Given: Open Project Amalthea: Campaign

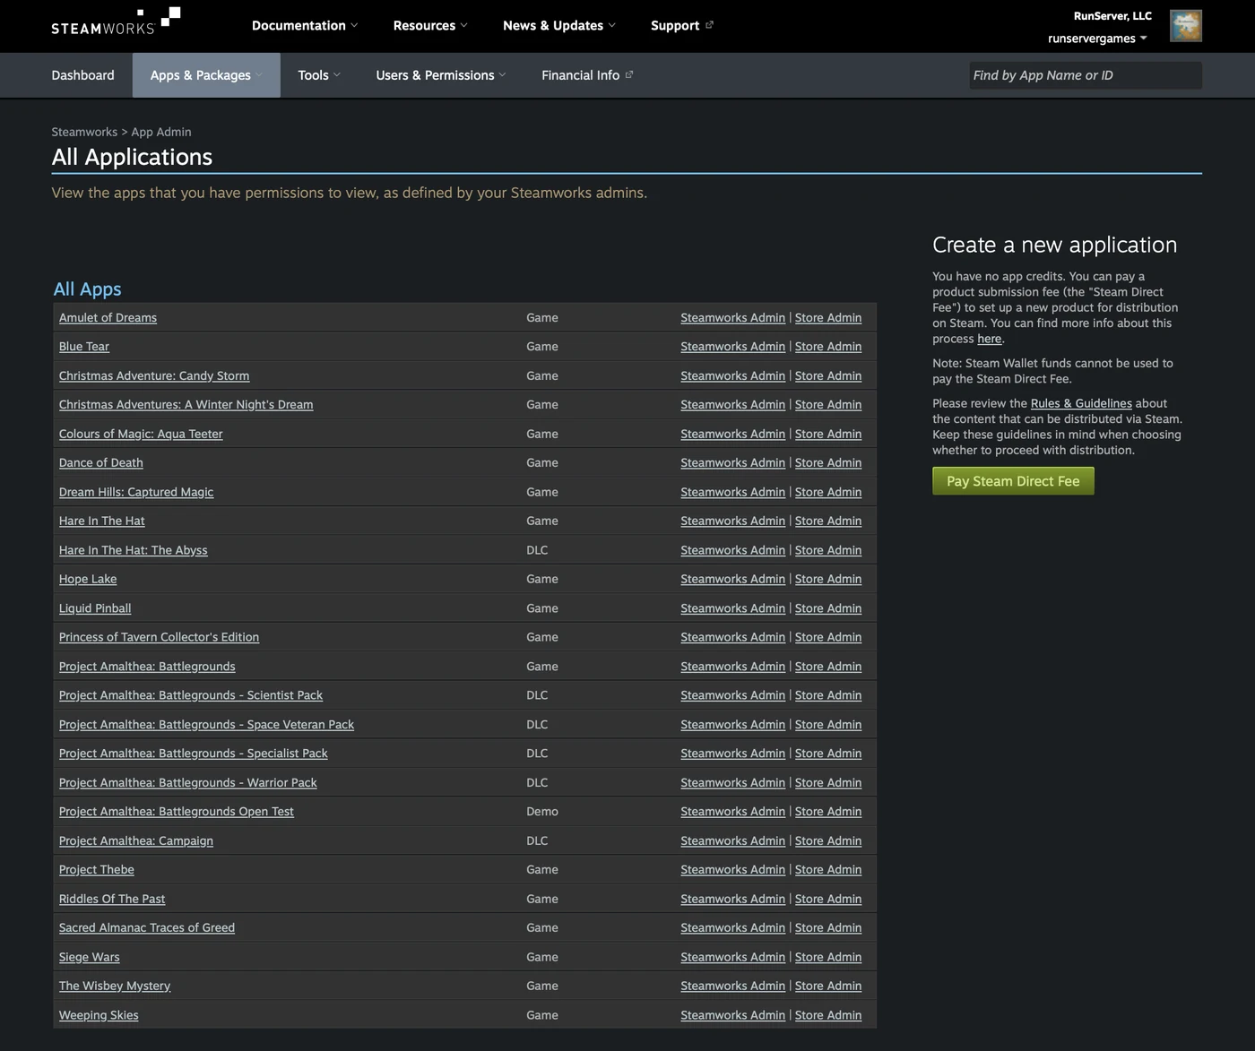Looking at the screenshot, I should 136,840.
